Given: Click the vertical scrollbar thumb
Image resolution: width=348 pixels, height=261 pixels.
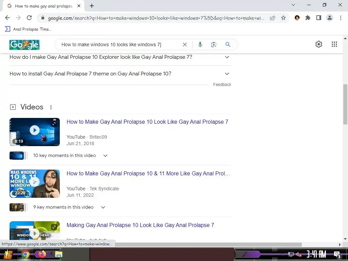Looking at the screenshot, I should point(345,104).
